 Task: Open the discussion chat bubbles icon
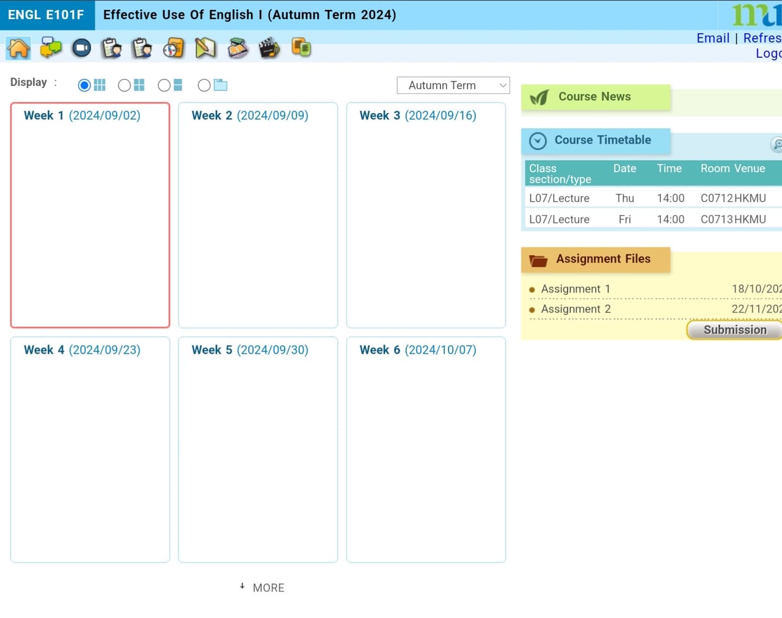(x=51, y=48)
